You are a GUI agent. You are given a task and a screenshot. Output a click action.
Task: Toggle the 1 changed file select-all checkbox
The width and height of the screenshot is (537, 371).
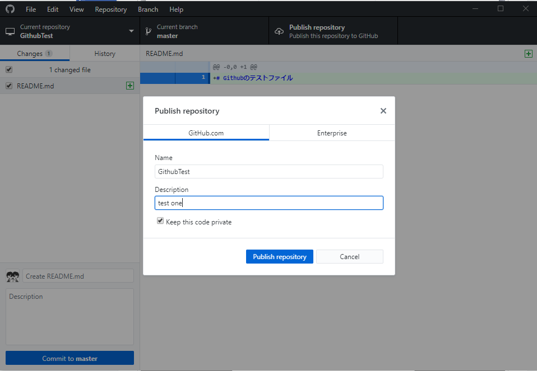(x=9, y=70)
